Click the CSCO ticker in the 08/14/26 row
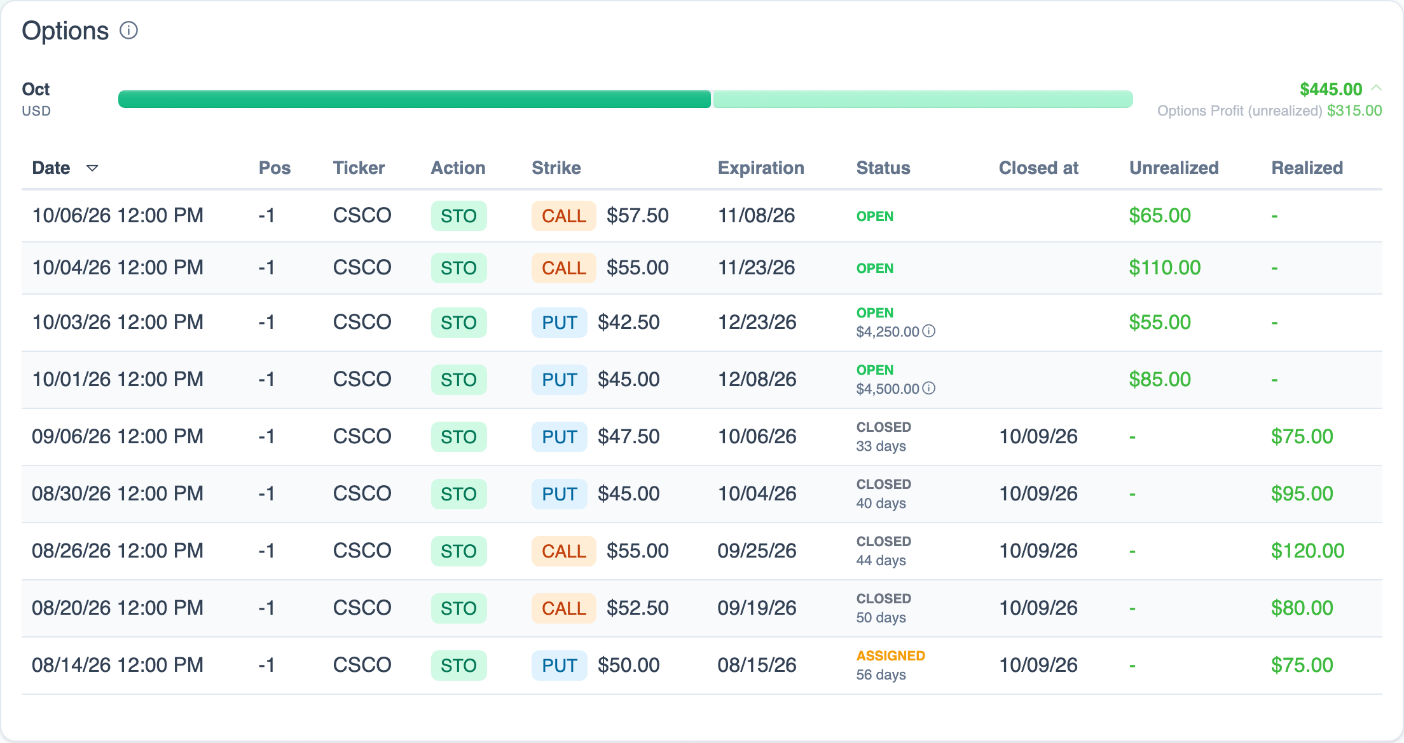The width and height of the screenshot is (1404, 743). pos(362,665)
